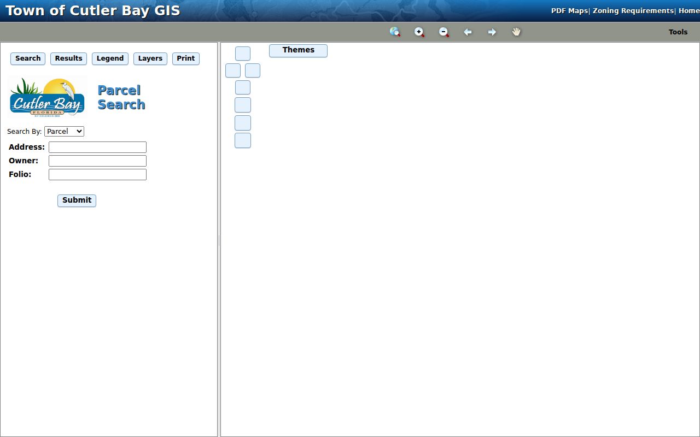Select the zoom out magnifier tool
700x437 pixels.
tap(444, 32)
